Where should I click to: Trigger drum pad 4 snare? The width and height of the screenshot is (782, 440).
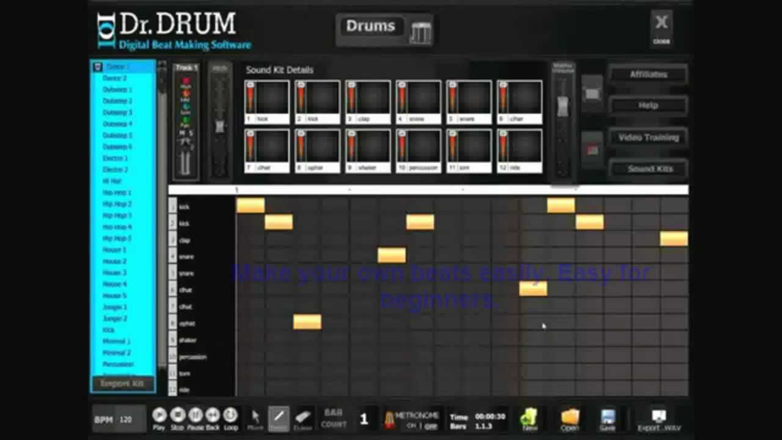[x=418, y=101]
